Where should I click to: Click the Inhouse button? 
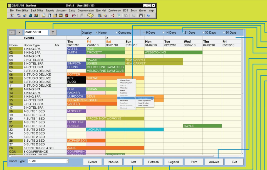pos(113,162)
